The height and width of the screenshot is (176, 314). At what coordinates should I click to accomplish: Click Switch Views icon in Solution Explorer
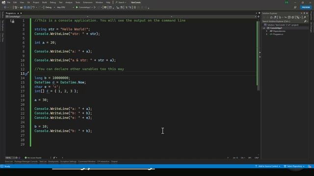click(275, 18)
